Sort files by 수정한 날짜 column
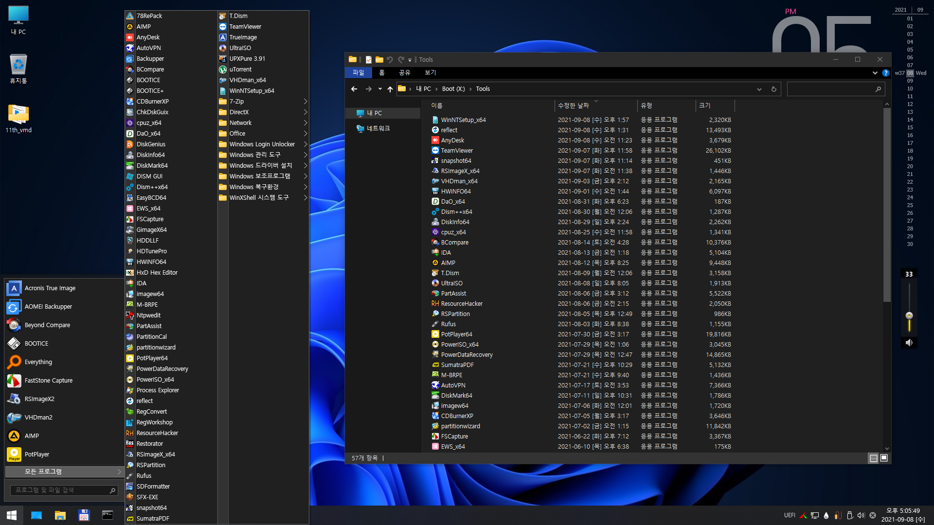The image size is (934, 525). [x=596, y=105]
